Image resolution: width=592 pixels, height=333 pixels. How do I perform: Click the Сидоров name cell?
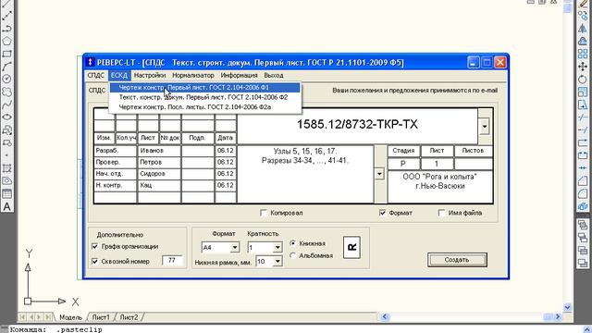click(x=159, y=174)
